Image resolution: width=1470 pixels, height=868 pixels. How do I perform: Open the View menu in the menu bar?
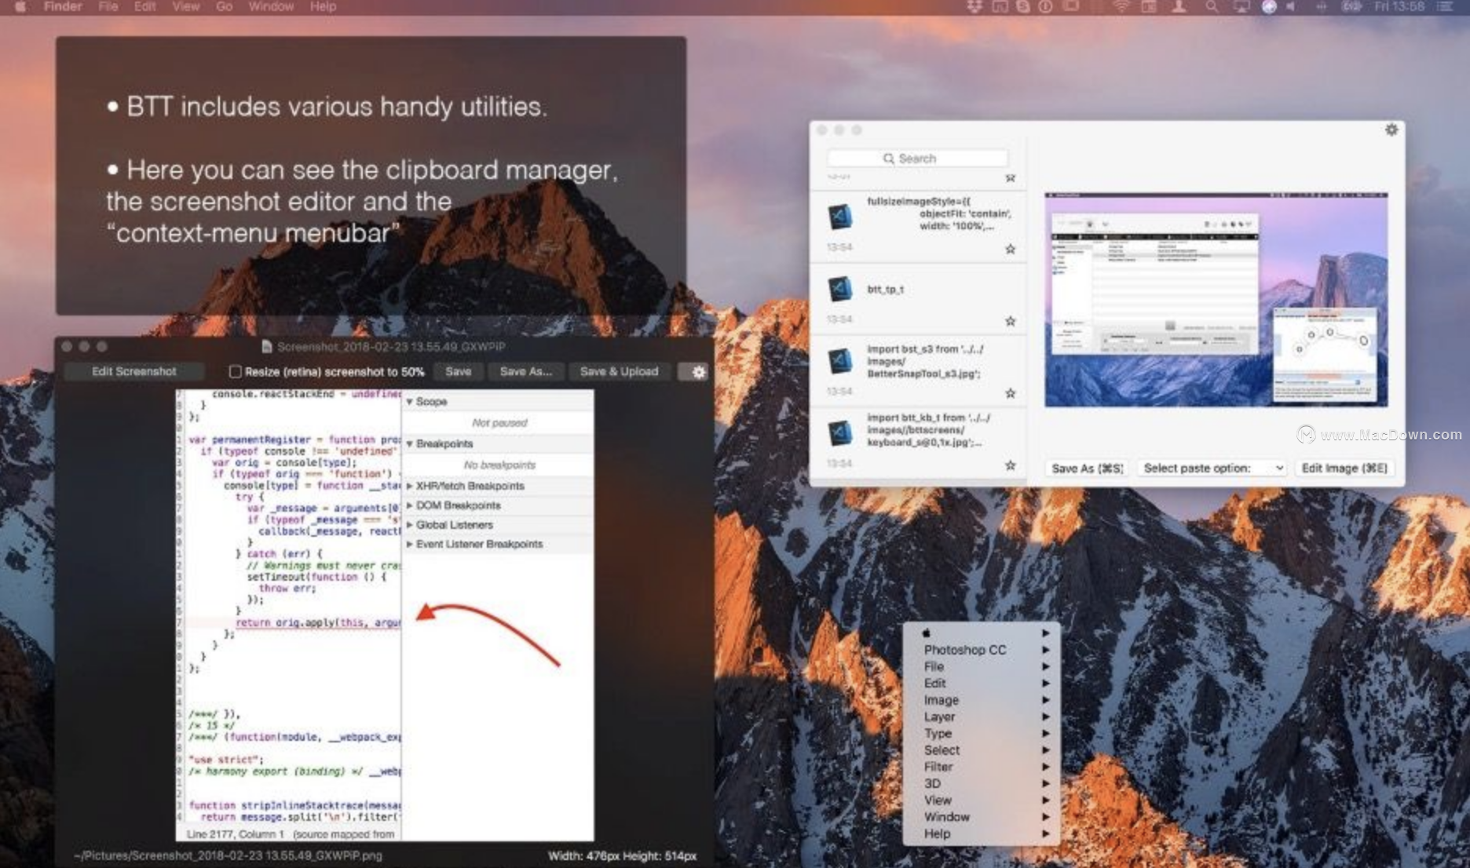186,6
